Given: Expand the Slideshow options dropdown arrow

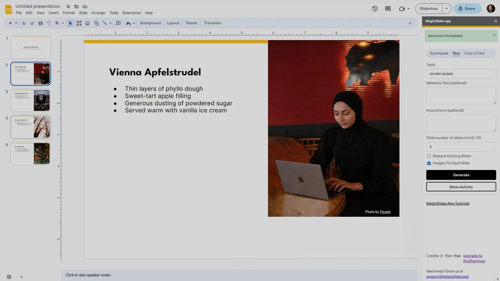Looking at the screenshot, I should (447, 9).
